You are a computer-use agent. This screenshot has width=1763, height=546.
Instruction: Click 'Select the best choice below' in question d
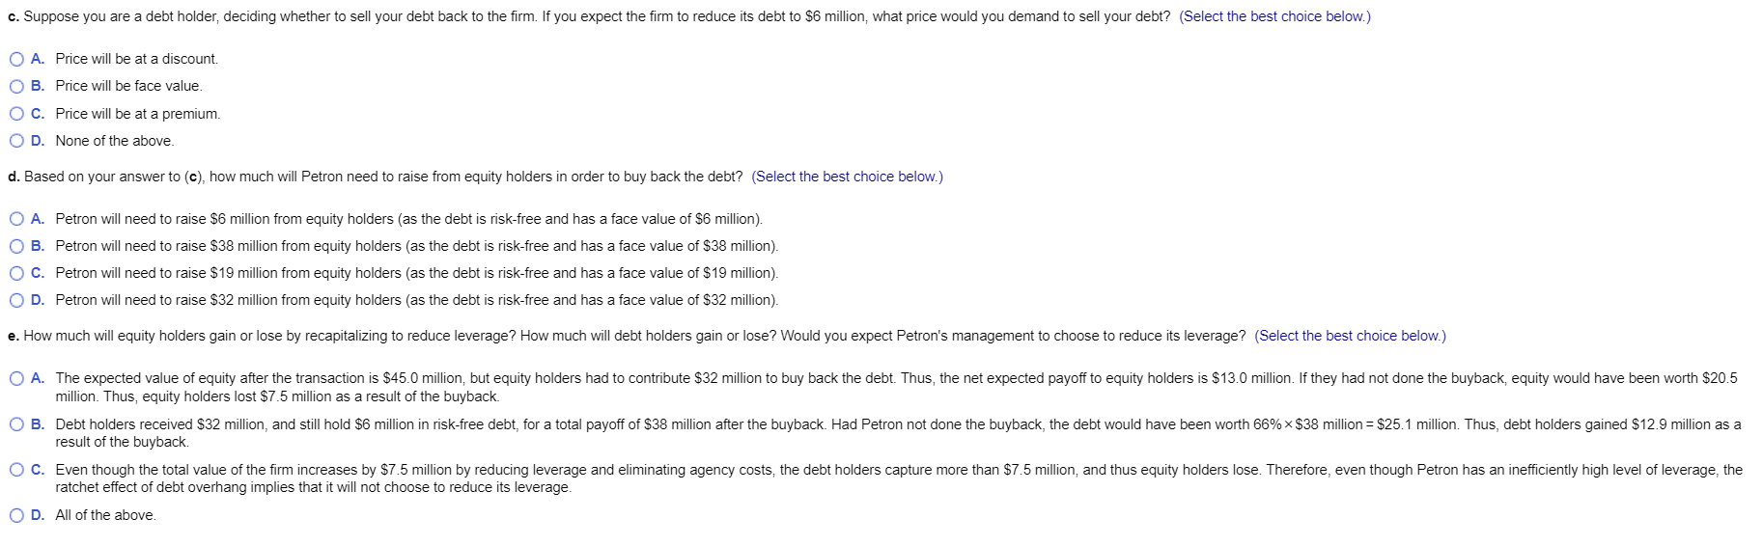[x=847, y=177]
